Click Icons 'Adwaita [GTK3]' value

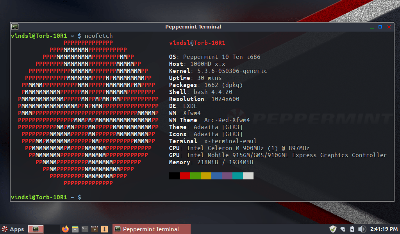point(218,134)
